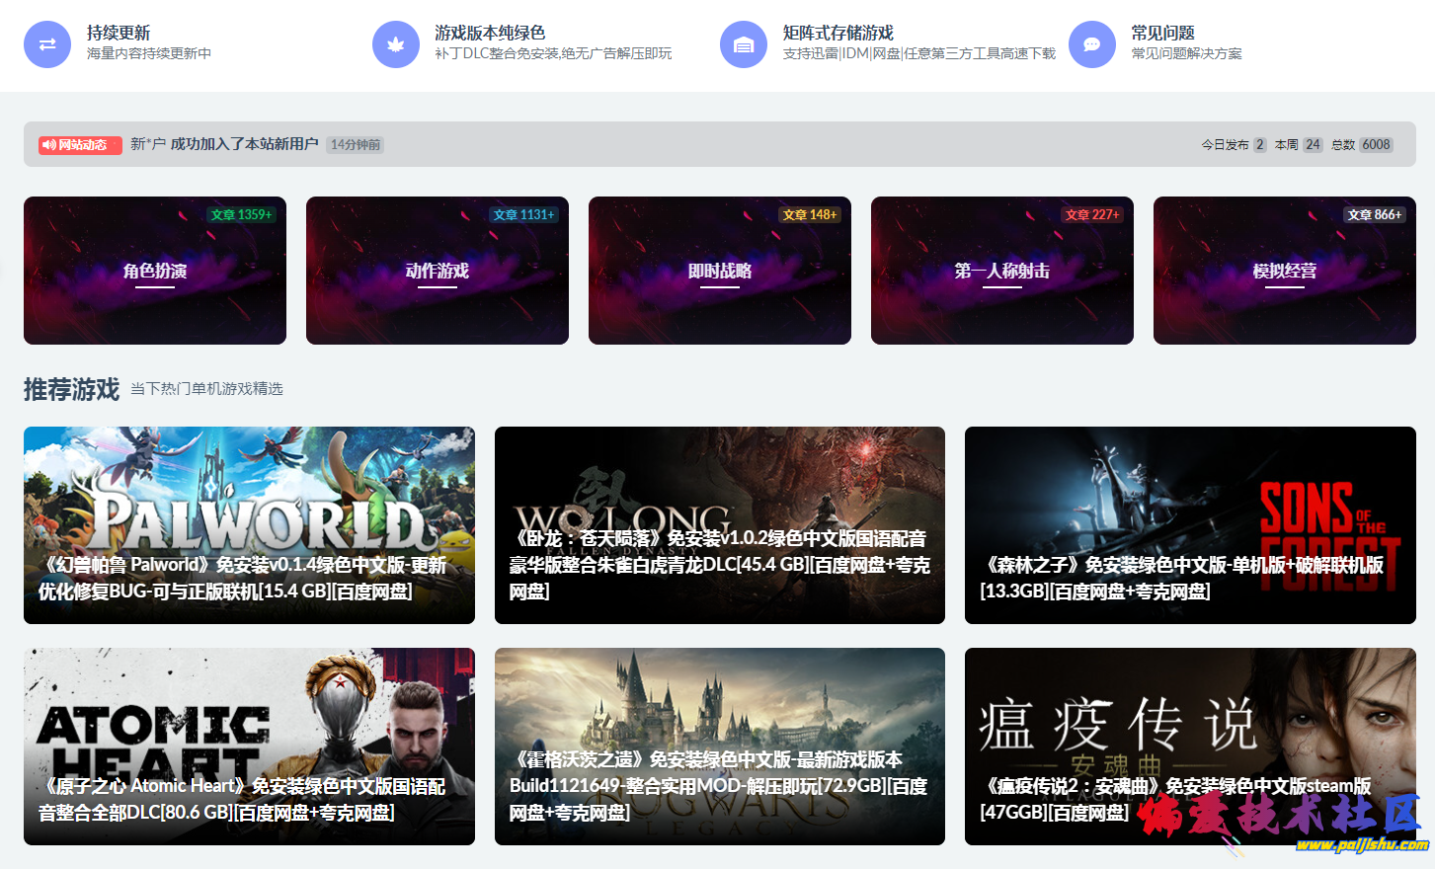Open the 动作游戏 category card
1435x869 pixels.
437,271
